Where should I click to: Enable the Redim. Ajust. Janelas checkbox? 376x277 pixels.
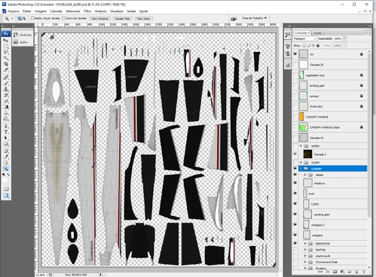click(32, 18)
